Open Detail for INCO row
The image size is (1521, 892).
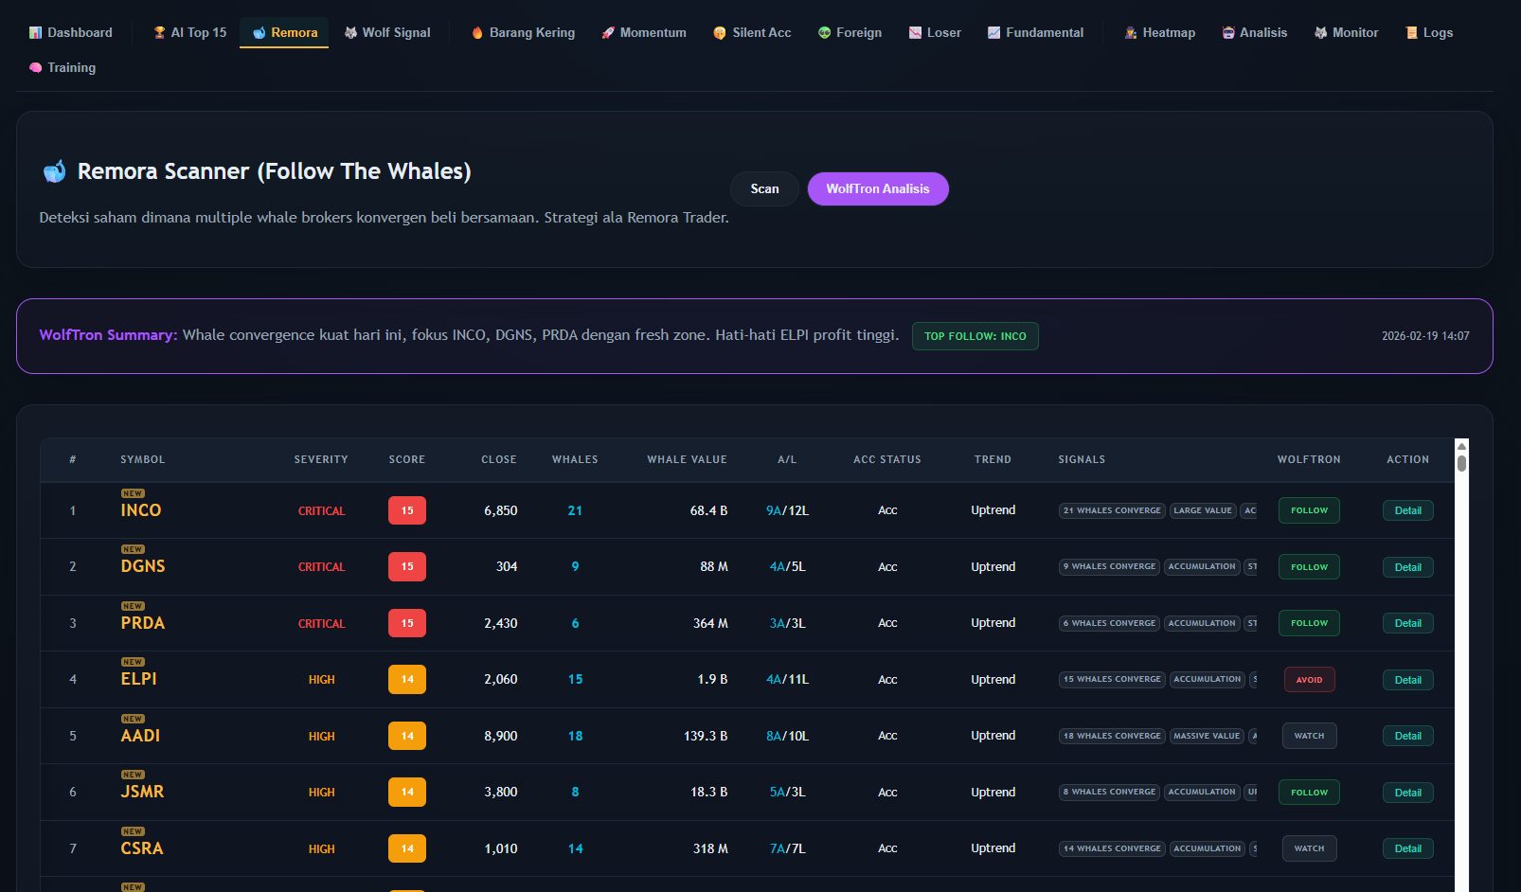pos(1408,510)
